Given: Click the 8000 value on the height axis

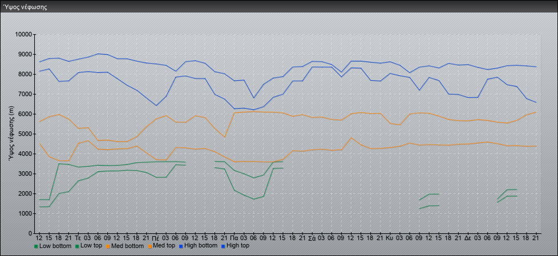Looking at the screenshot, I should pyautogui.click(x=25, y=74).
